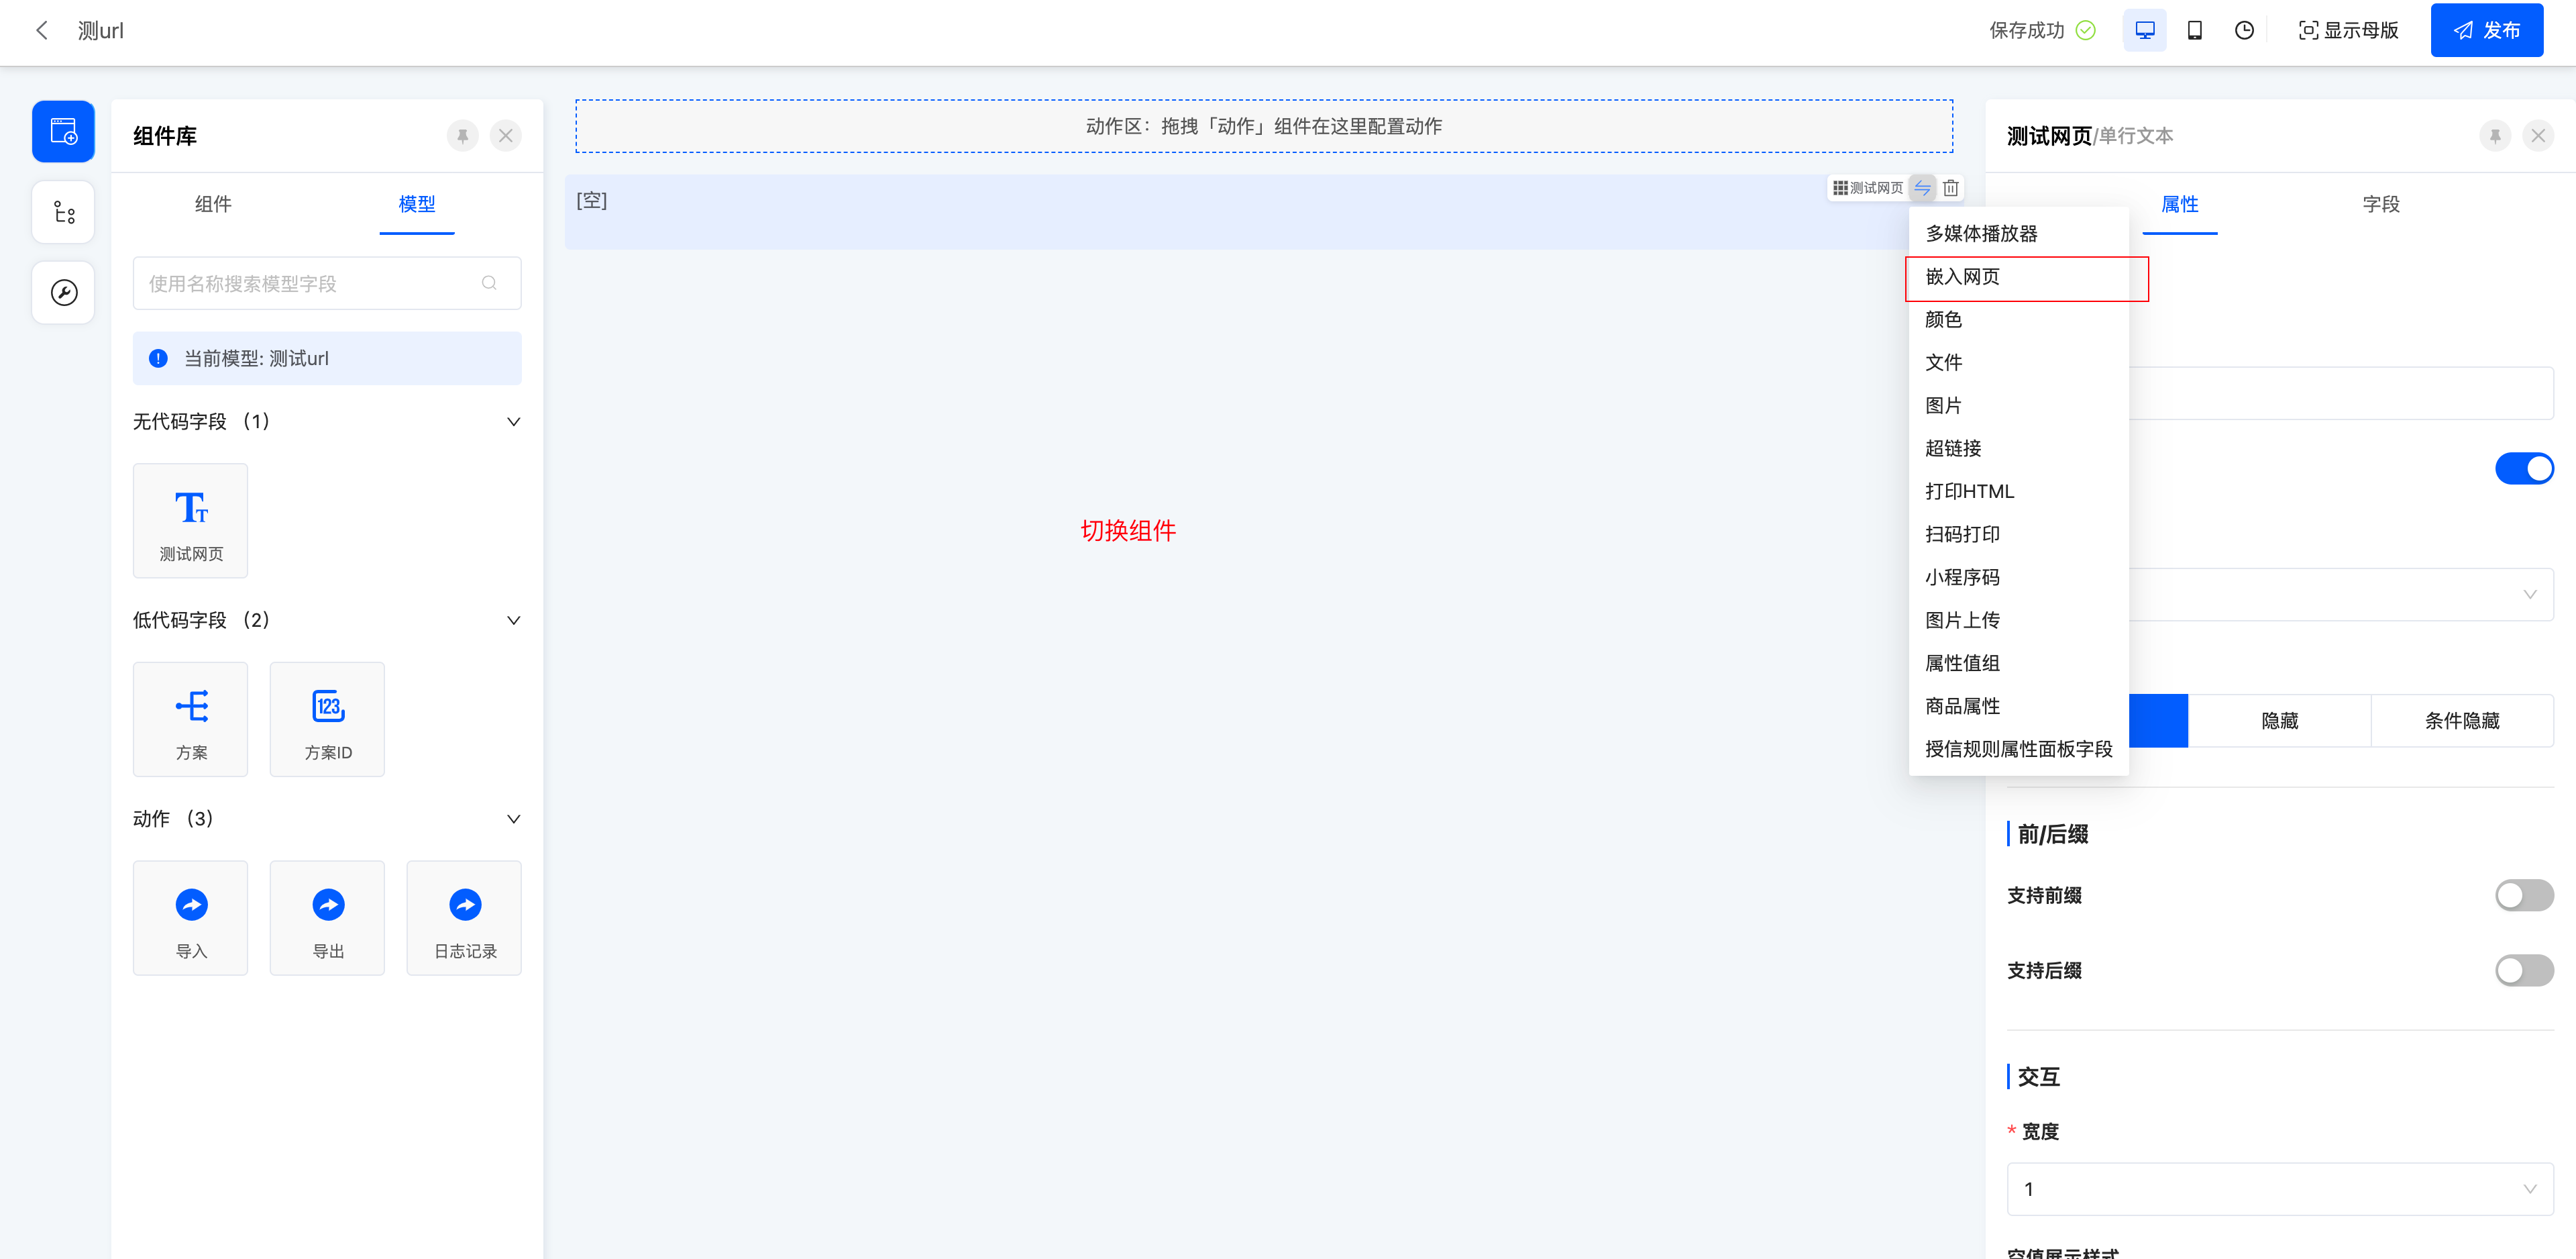Select the 日志记录 action card
Viewport: 2576px width, 1259px height.
click(x=464, y=917)
